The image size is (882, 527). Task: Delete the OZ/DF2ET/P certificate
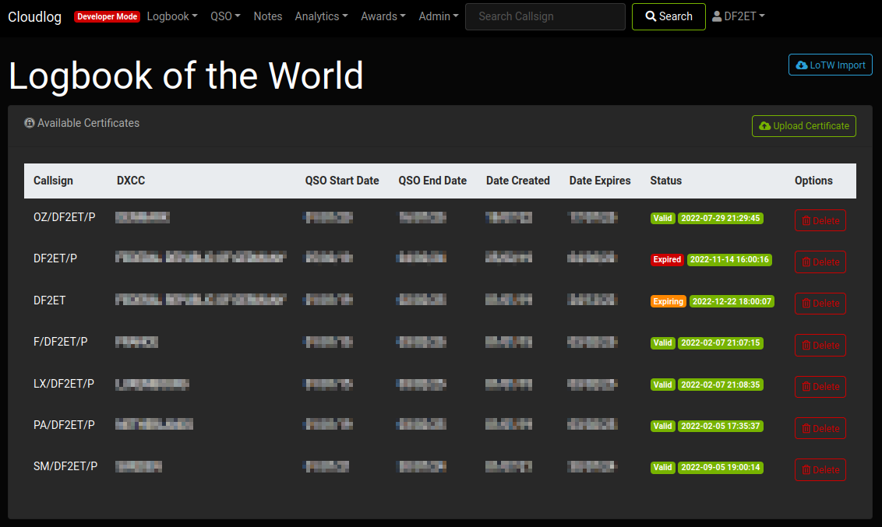tap(820, 220)
